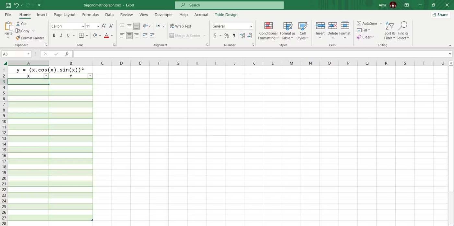The width and height of the screenshot is (454, 226).
Task: Open the Table Design tab
Action: pos(226,15)
